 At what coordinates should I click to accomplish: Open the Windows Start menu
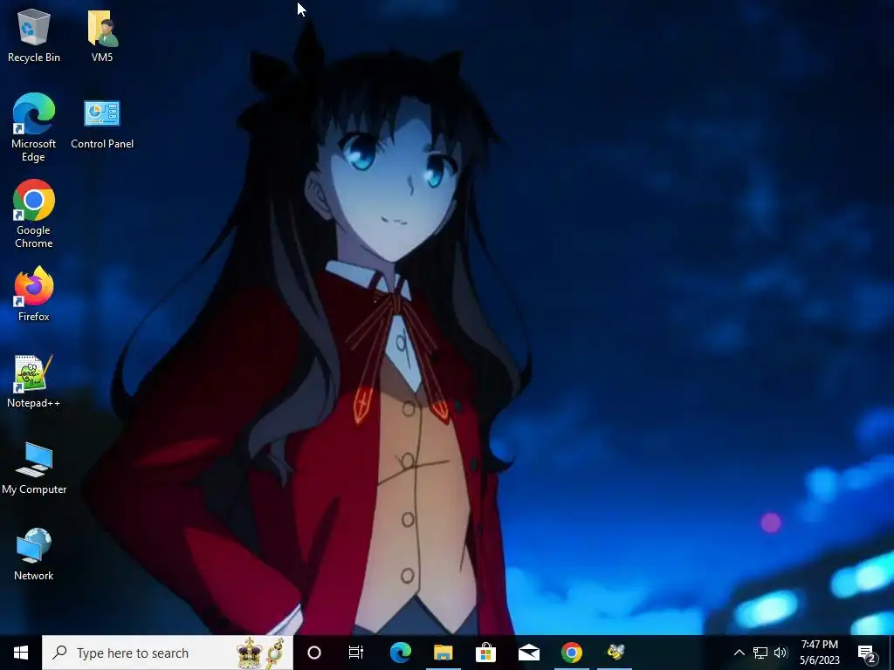[x=21, y=653]
